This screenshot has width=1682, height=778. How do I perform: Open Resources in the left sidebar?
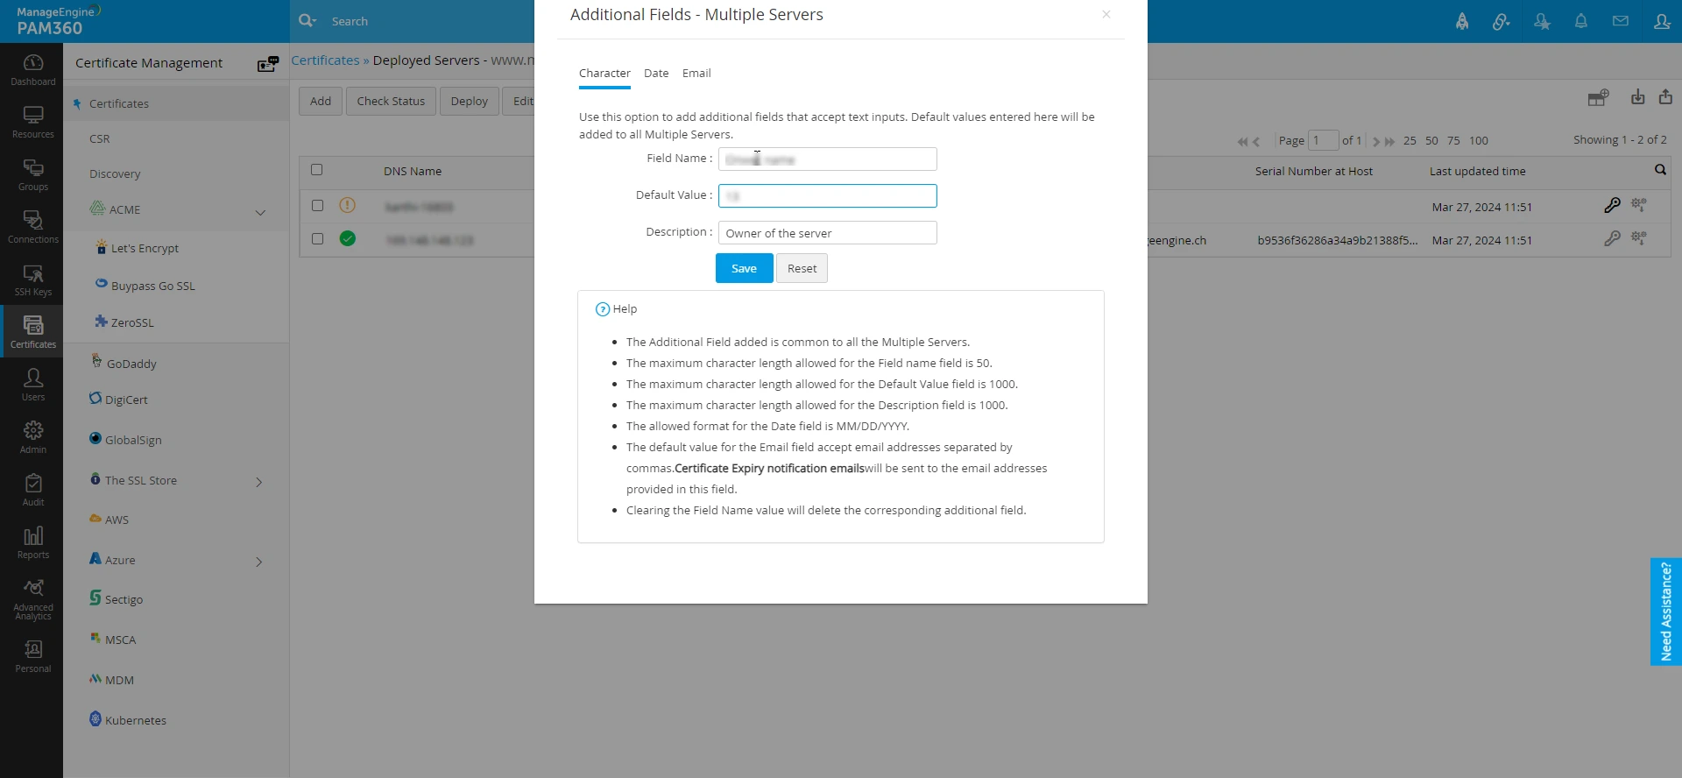click(x=33, y=122)
